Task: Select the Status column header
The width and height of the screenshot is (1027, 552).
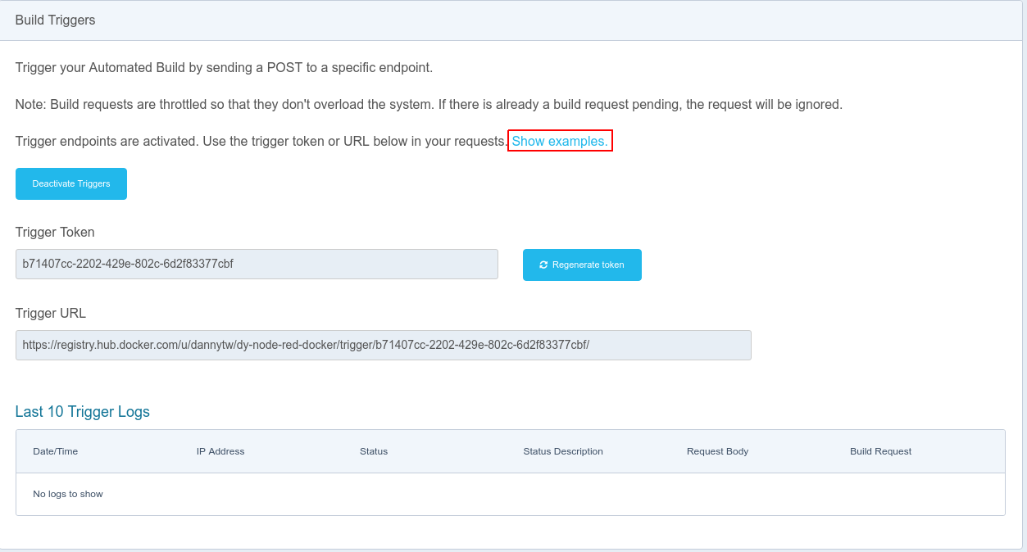Action: tap(374, 451)
